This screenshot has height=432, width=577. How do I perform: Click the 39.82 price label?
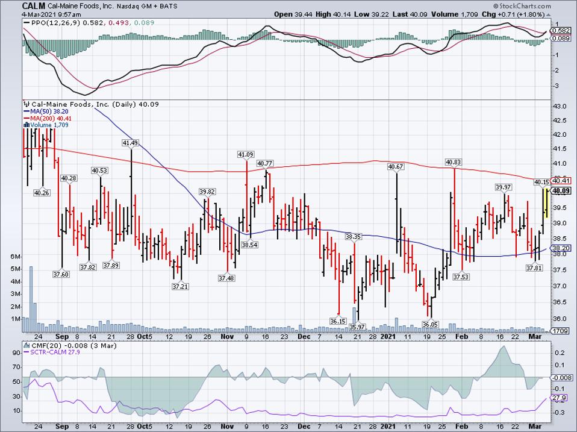[x=207, y=192]
